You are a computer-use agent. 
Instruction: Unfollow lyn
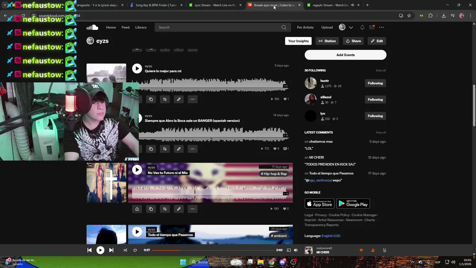pyautogui.click(x=375, y=116)
